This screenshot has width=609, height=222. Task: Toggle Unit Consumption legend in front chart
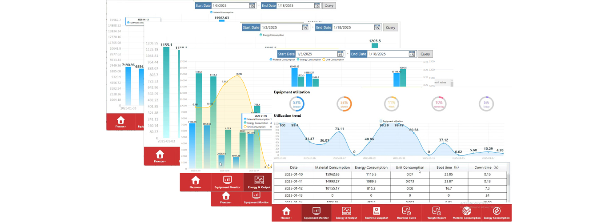[x=333, y=59]
